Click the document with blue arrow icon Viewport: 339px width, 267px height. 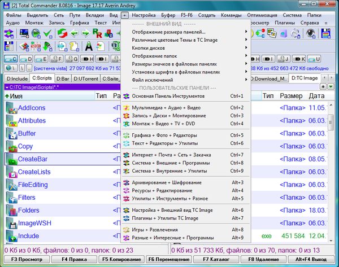coord(62,46)
